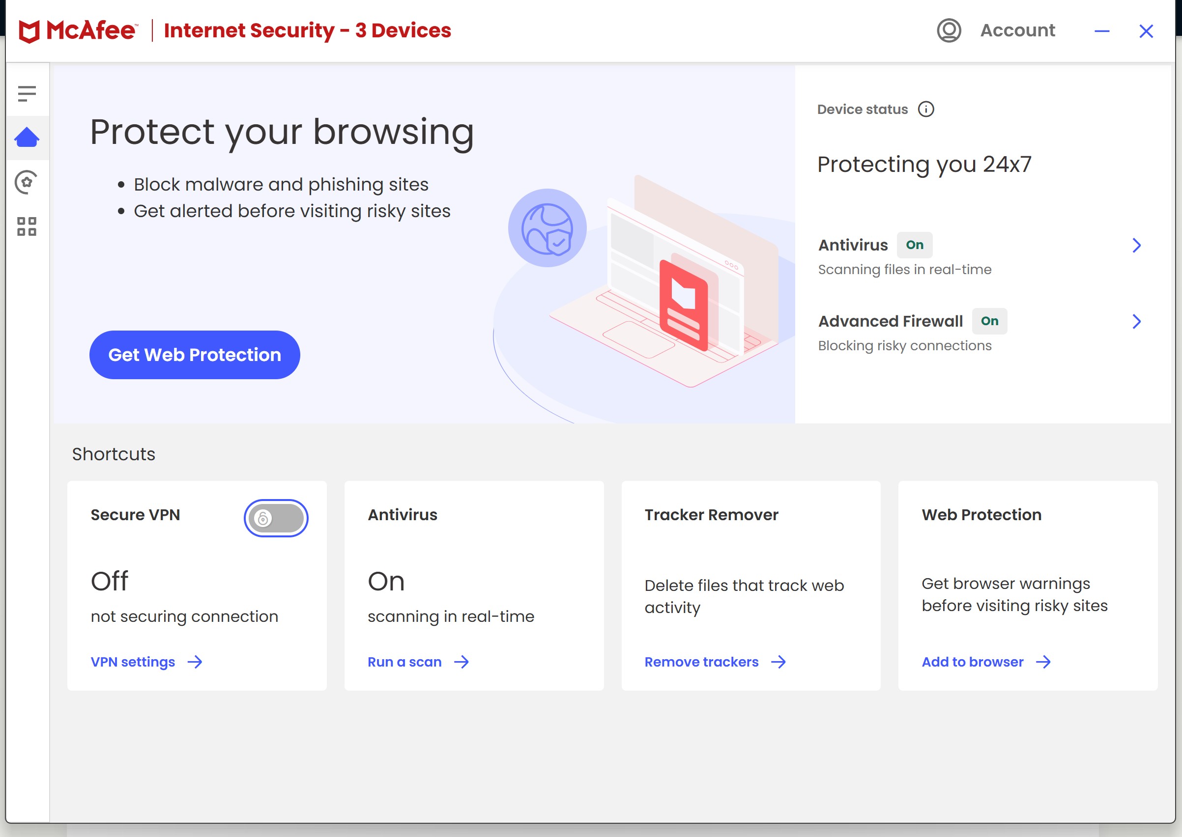Image resolution: width=1182 pixels, height=837 pixels.
Task: Click the Remove trackers arrow icon
Action: [778, 662]
